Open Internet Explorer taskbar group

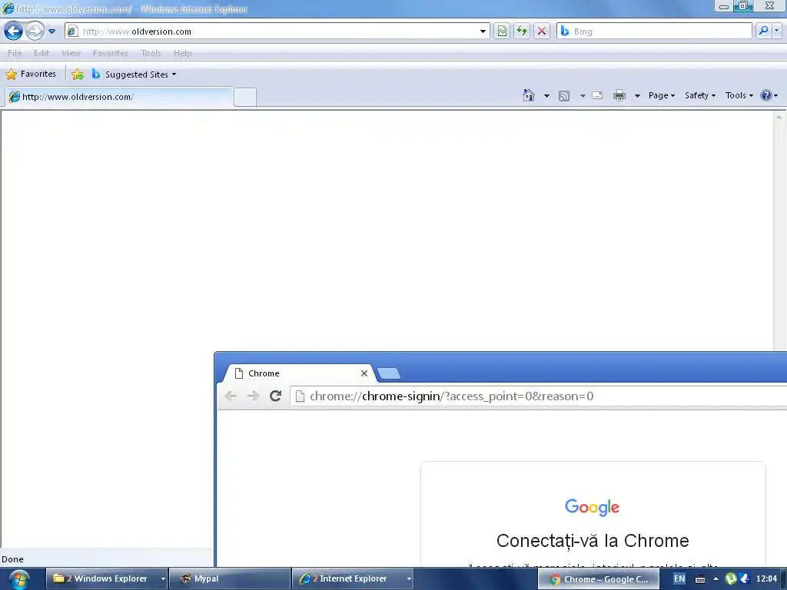(x=352, y=578)
